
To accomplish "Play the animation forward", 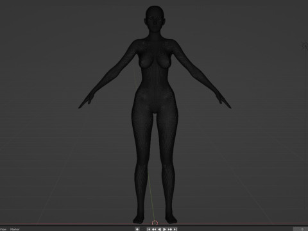I will [164, 229].
